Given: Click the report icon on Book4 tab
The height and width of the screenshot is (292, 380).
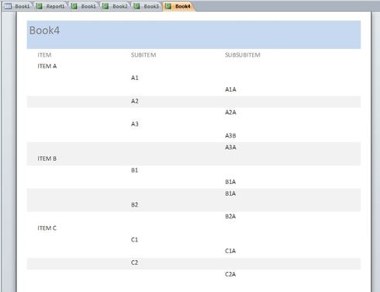Looking at the screenshot, I should pos(168,6).
